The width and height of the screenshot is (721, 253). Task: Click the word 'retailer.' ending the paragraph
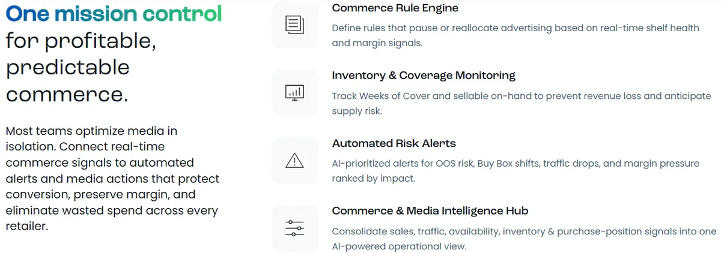click(x=26, y=227)
